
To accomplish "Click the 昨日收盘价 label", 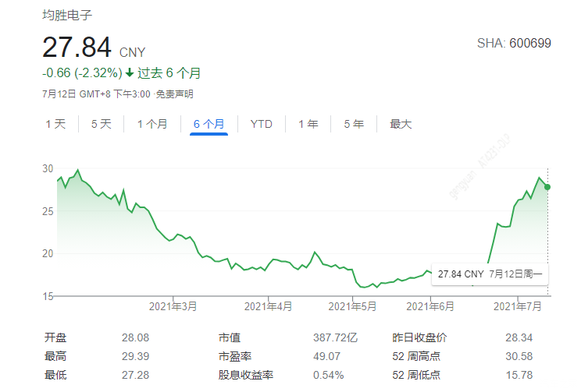I will 419,337.
